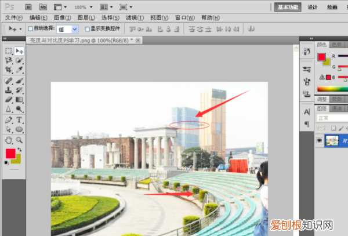Pick the Crop tool
348x236 pixels.
click(9, 70)
